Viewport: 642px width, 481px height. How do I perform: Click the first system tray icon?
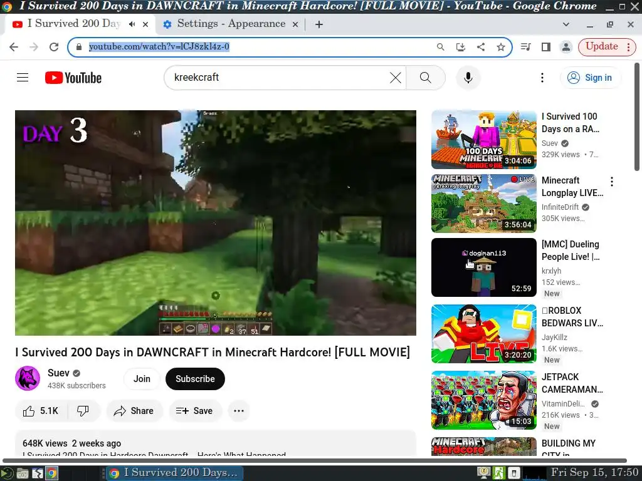tap(484, 473)
